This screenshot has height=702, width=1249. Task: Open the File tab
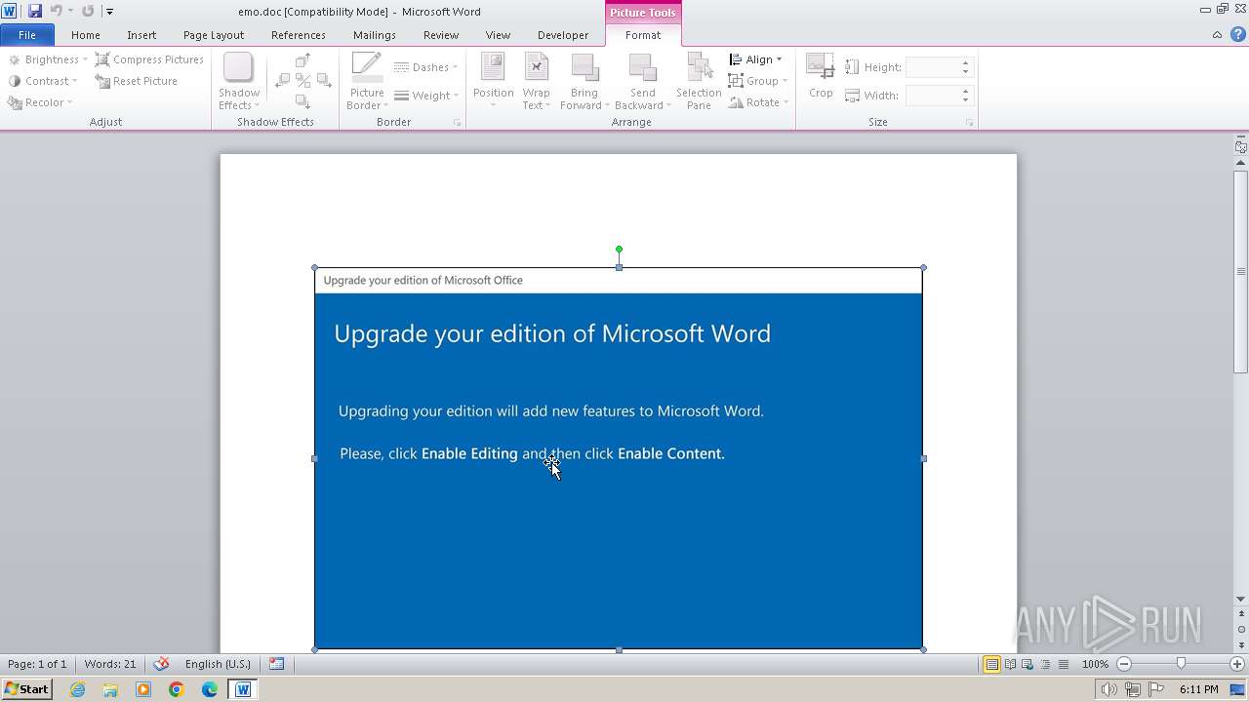coord(27,35)
